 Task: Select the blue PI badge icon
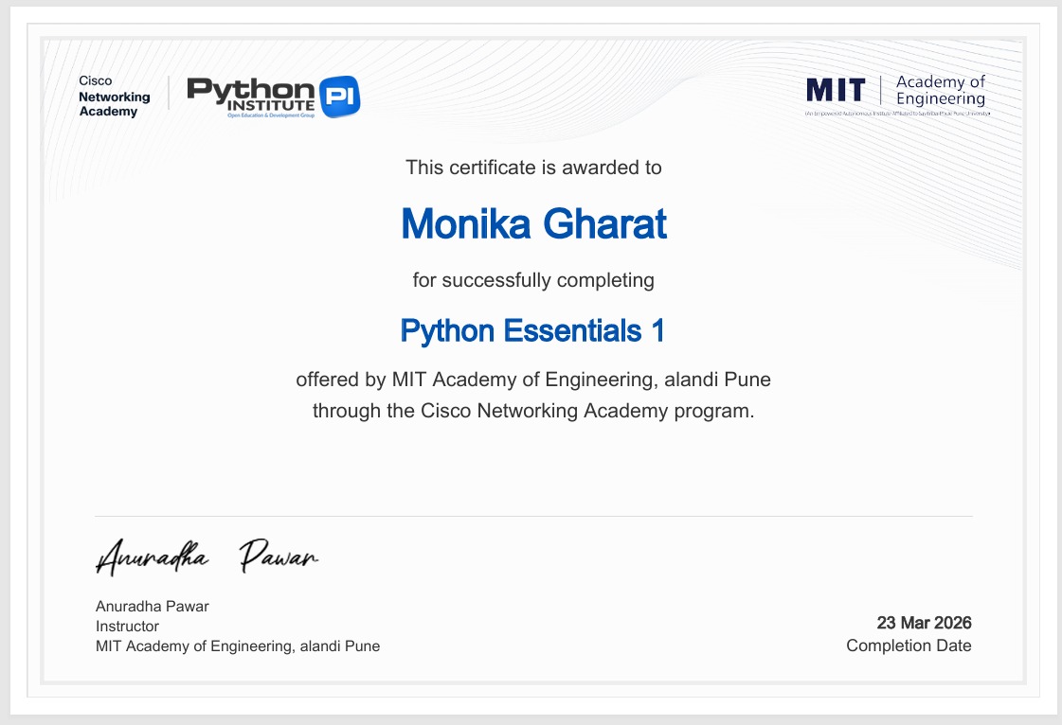[339, 97]
